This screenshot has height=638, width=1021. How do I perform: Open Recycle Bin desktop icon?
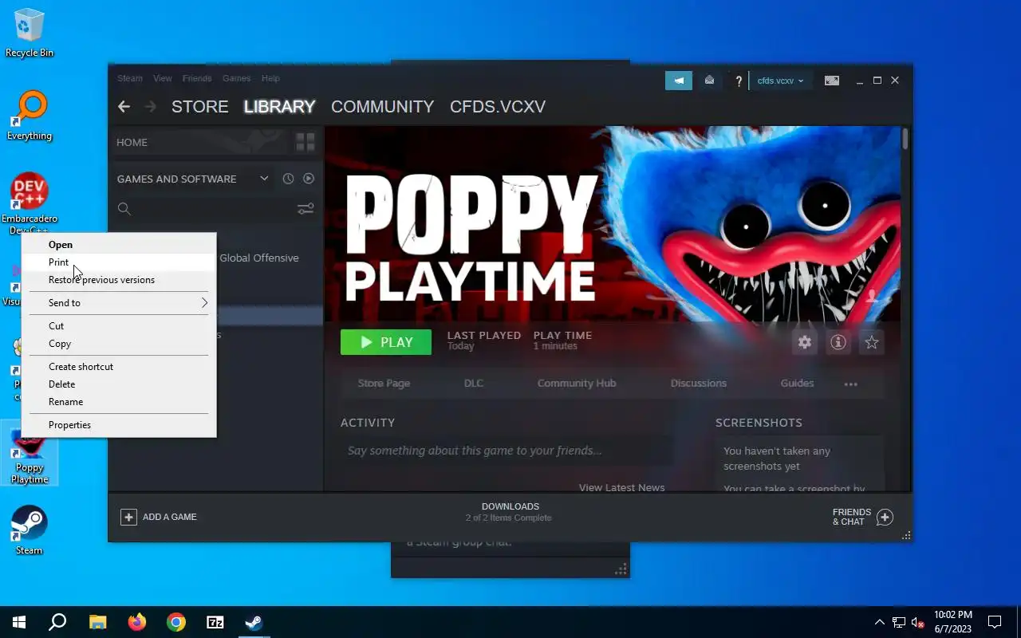(30, 33)
